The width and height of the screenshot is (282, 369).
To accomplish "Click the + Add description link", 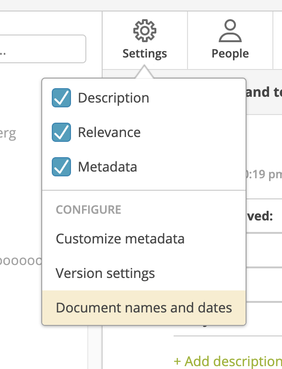I will click(x=228, y=361).
